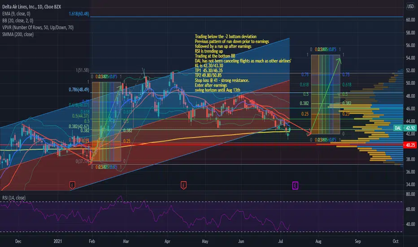Click the Oct label on the time axis
The width and height of the screenshot is (418, 247).
(395, 242)
